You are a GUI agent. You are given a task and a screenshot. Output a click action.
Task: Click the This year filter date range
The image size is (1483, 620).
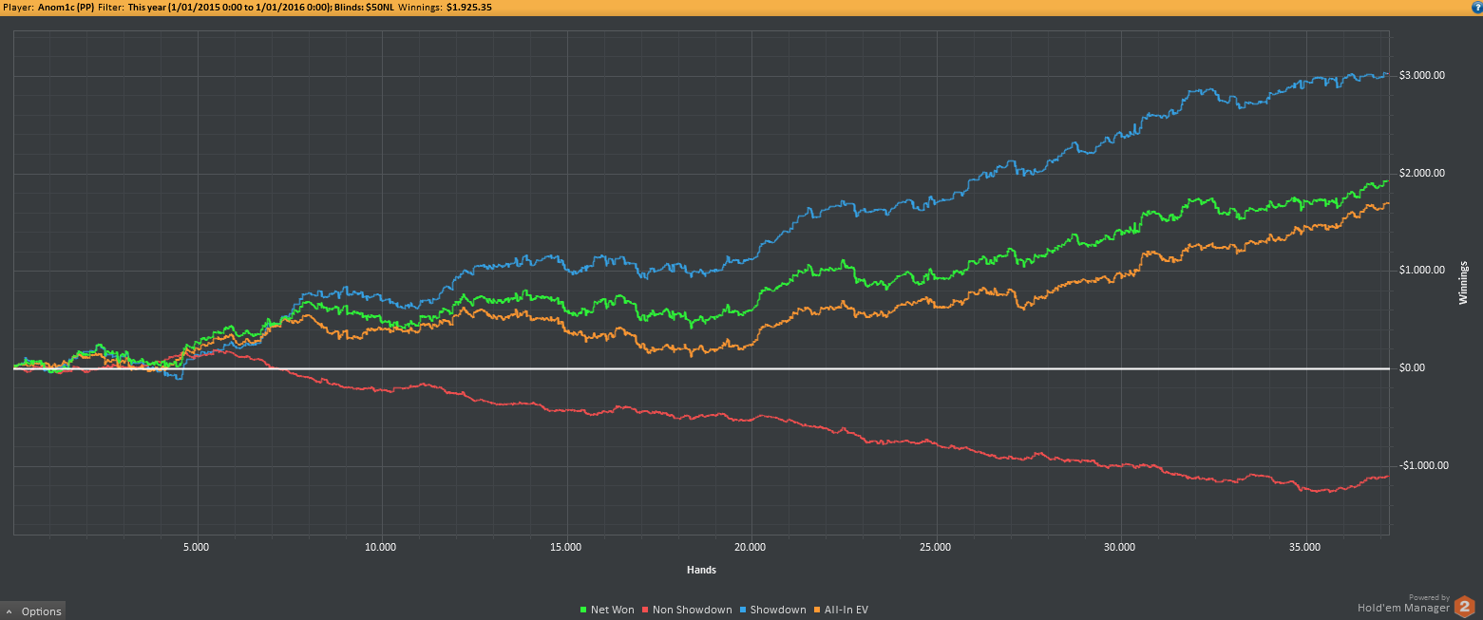tap(229, 6)
